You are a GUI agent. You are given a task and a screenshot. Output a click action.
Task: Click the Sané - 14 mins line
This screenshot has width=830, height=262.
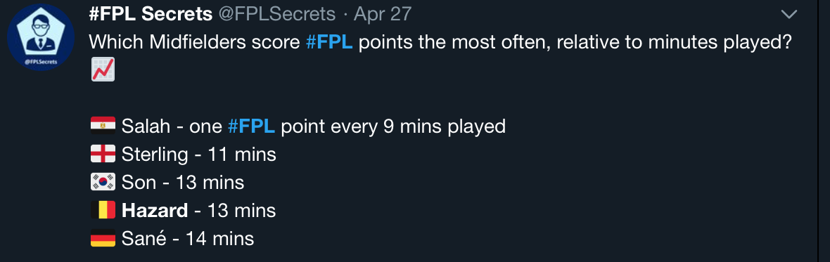tap(188, 239)
